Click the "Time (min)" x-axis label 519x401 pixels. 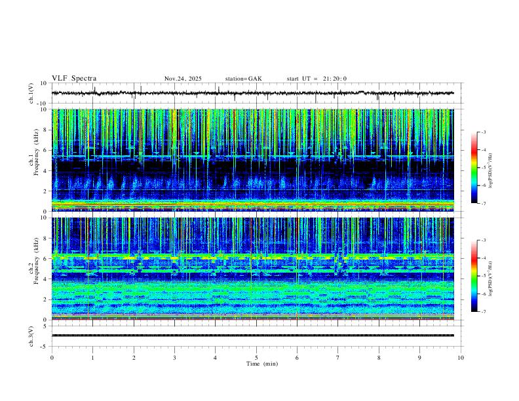(262, 364)
